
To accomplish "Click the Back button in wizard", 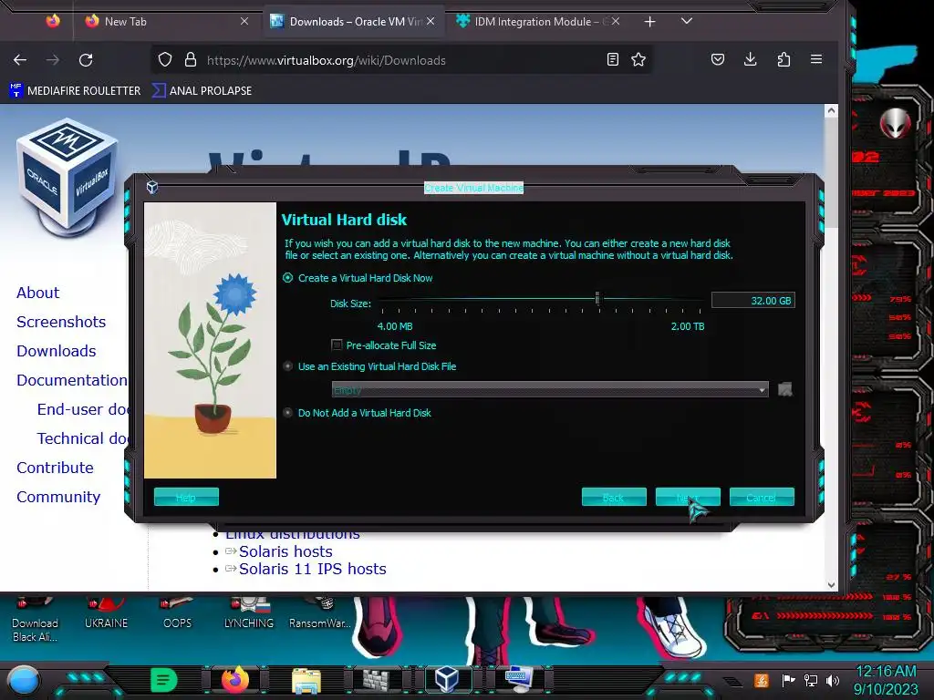I will [x=614, y=497].
